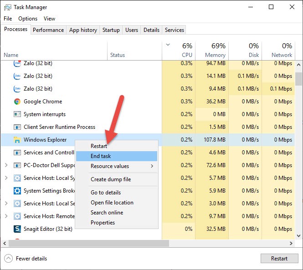303x270 pixels.
Task: Click the horizontal scrollbar left arrow
Action: [5, 243]
